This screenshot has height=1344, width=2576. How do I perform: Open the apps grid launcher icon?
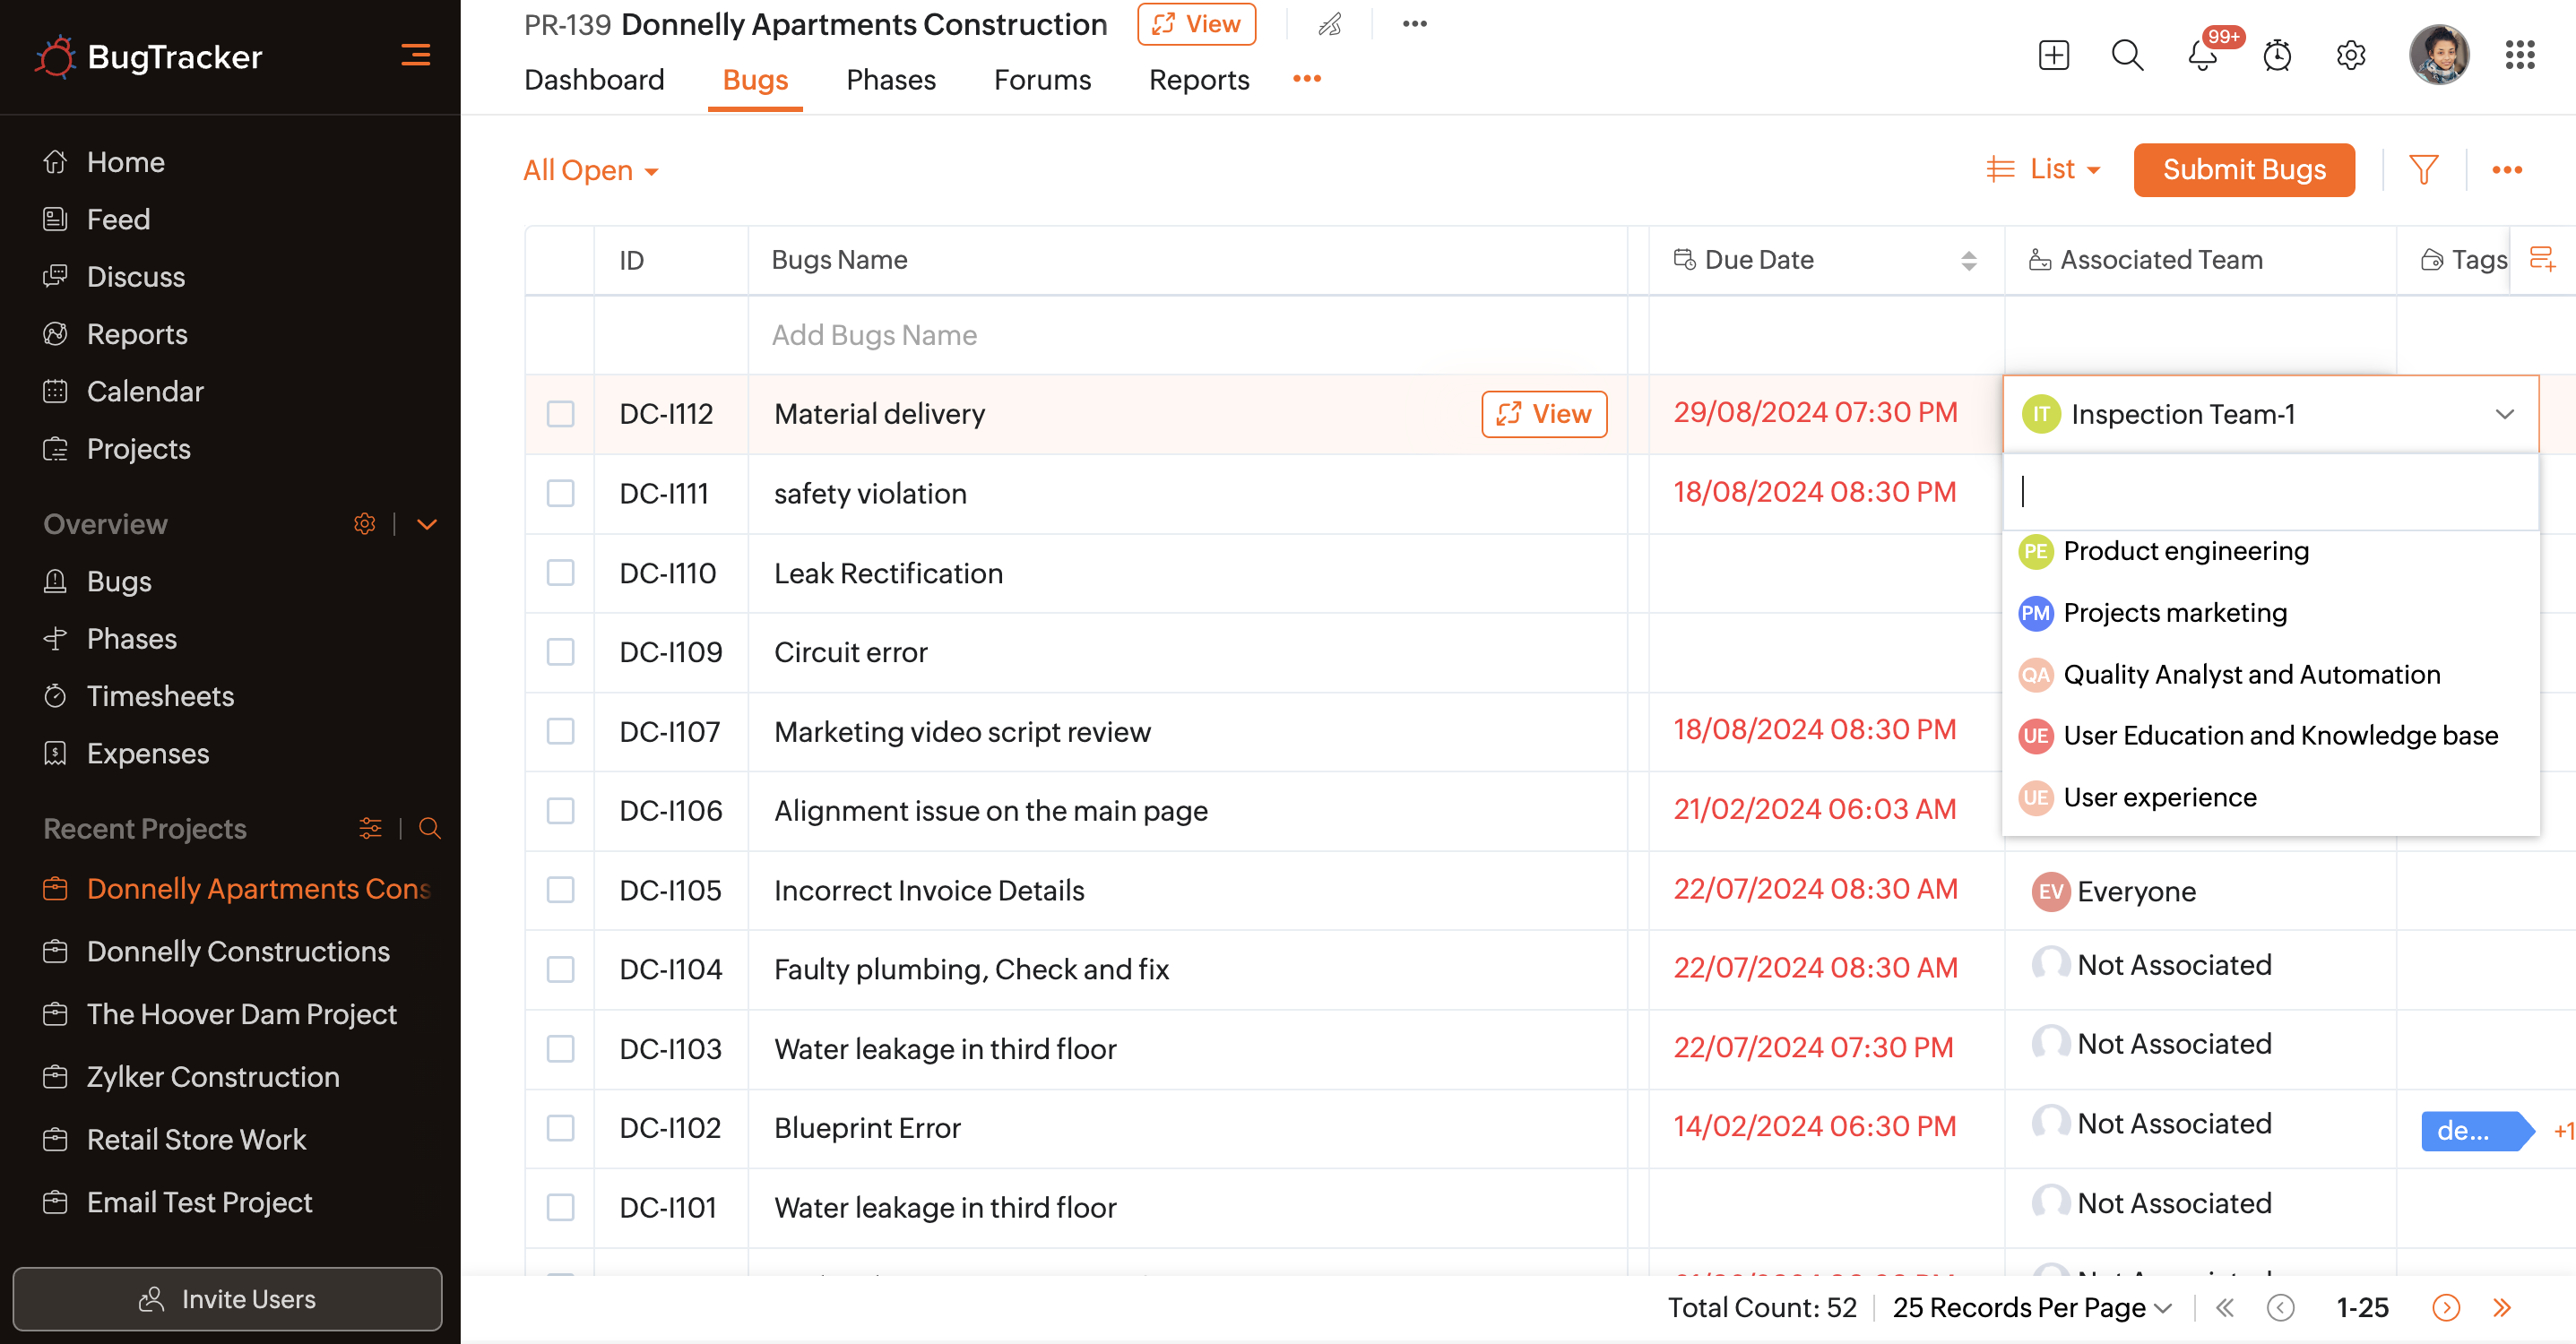click(2519, 55)
